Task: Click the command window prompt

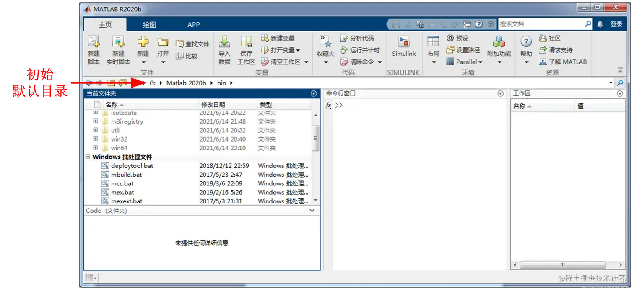Action: tap(339, 105)
